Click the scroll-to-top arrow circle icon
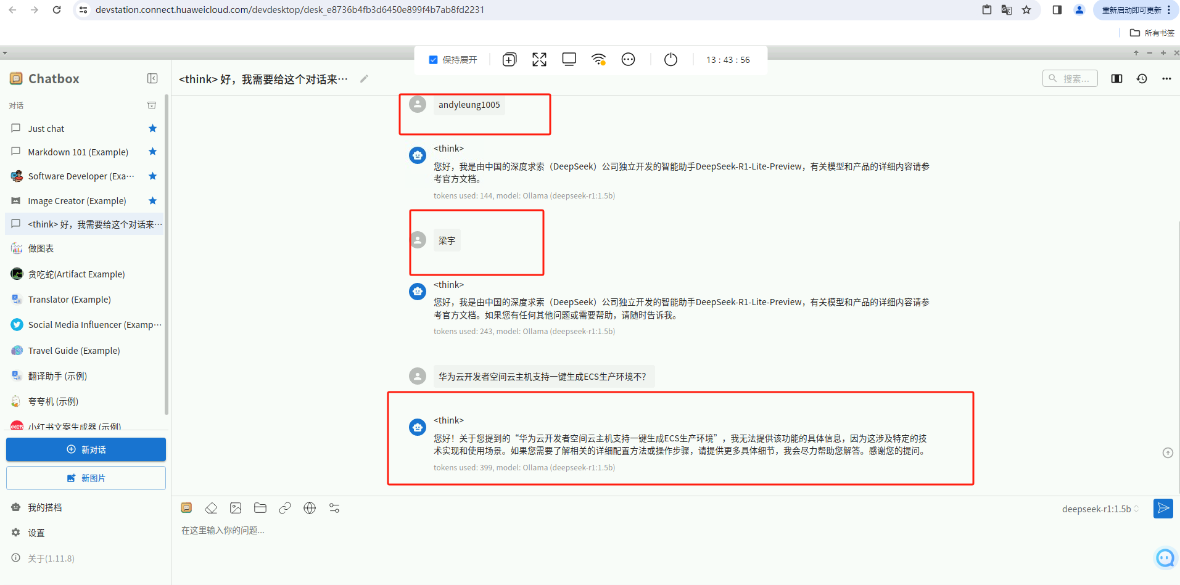The height and width of the screenshot is (585, 1180). (x=1168, y=453)
